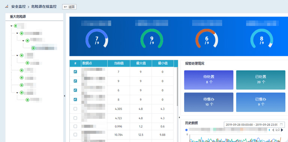The height and width of the screenshot is (142, 288).
Task: Sort by the 最大值 column header
Action: click(141, 63)
